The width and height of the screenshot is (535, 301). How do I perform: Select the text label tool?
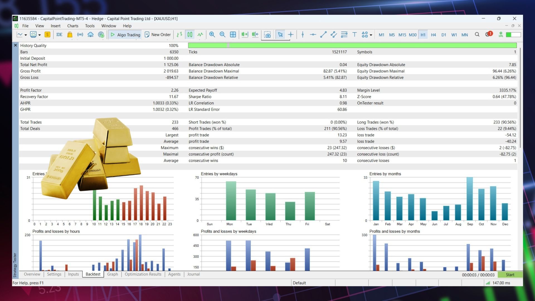tap(354, 35)
